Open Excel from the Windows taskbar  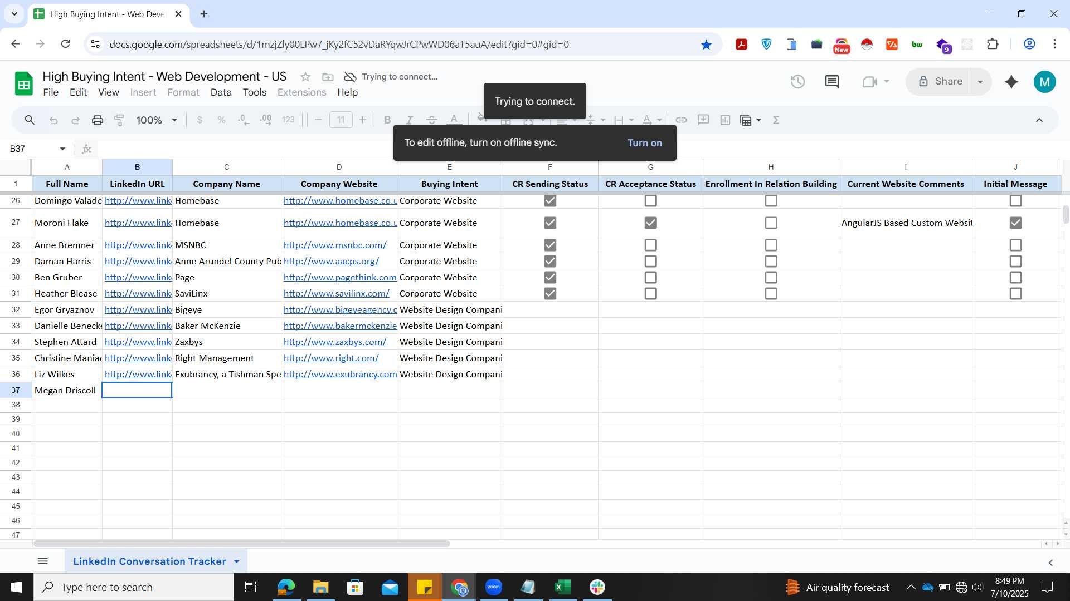tap(563, 587)
